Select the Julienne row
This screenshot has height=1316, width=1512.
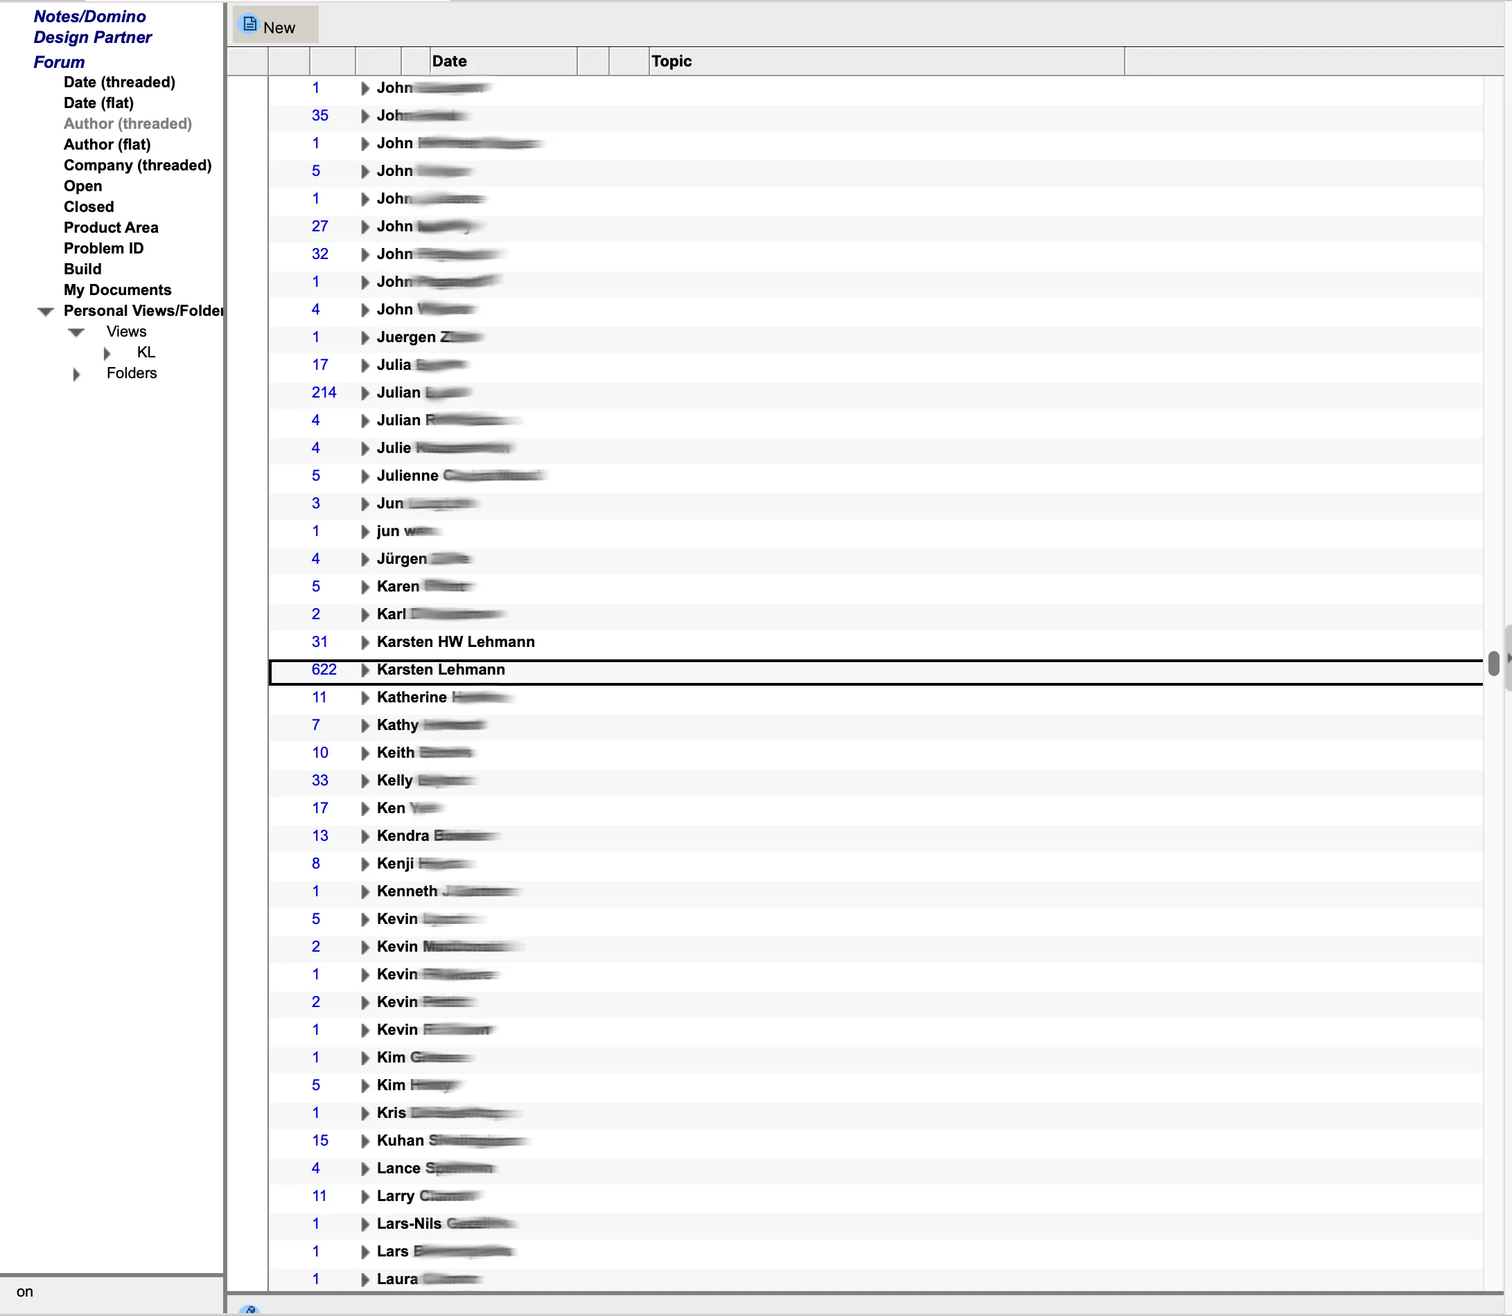[x=875, y=476]
